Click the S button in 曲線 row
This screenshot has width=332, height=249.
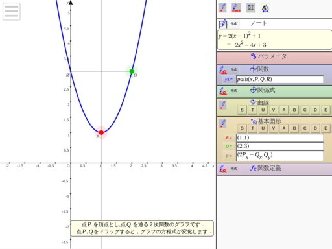click(242, 110)
